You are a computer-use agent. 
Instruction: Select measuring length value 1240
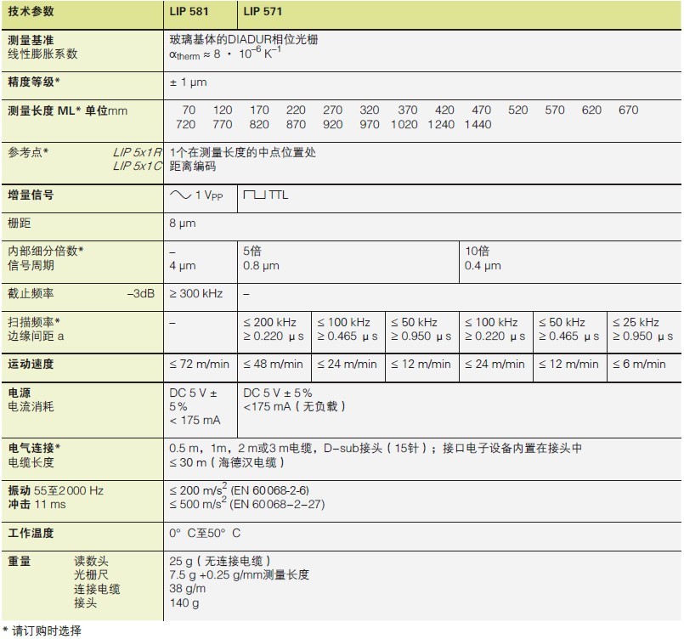pos(441,124)
